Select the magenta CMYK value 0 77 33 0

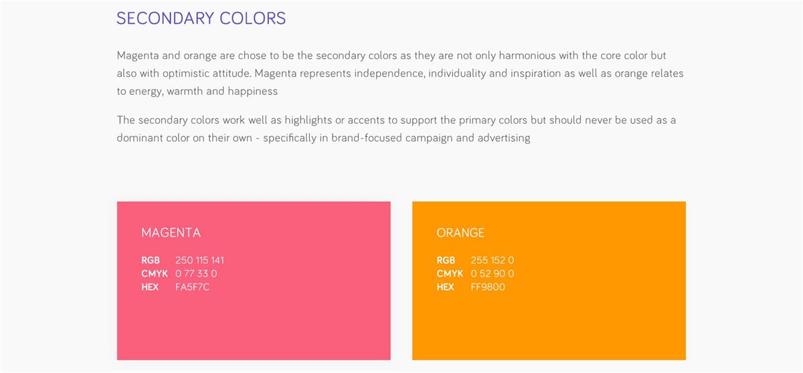(x=196, y=273)
